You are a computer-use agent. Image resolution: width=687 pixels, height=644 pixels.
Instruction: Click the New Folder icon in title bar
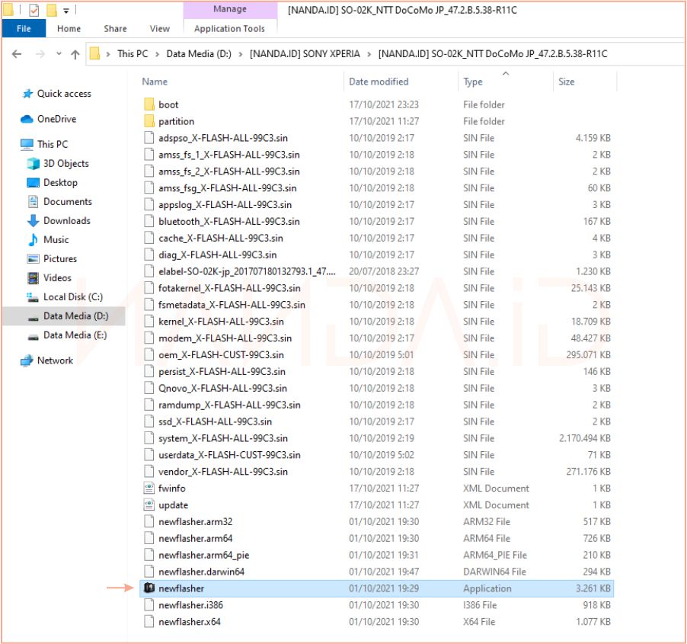(52, 11)
